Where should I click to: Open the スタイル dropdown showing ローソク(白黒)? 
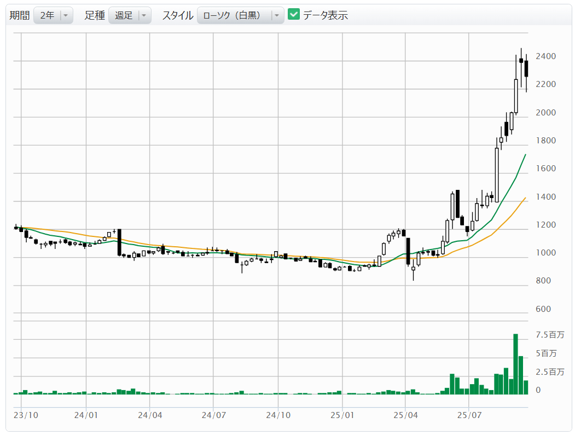240,15
